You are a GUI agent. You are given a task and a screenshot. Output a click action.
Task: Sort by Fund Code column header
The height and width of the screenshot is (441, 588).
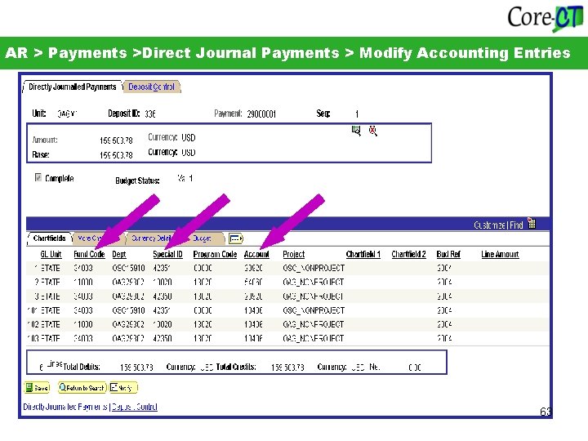point(89,254)
